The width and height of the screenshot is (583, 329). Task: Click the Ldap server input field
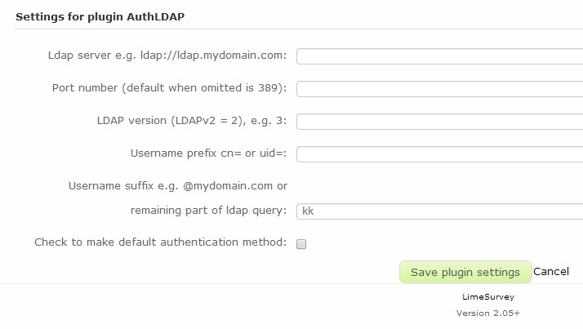439,56
